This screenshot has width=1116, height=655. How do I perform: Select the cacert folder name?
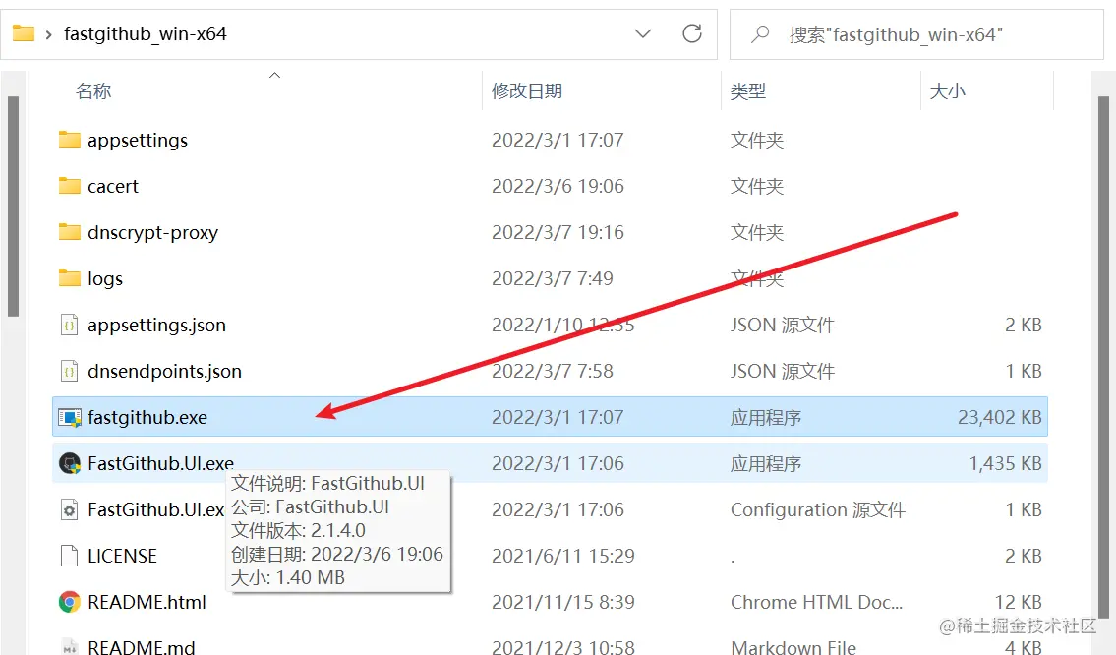coord(112,186)
